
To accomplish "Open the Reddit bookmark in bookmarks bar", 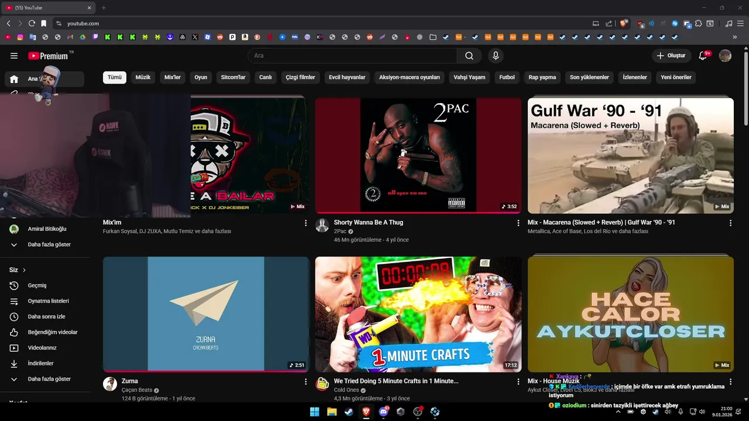I will pos(220,37).
